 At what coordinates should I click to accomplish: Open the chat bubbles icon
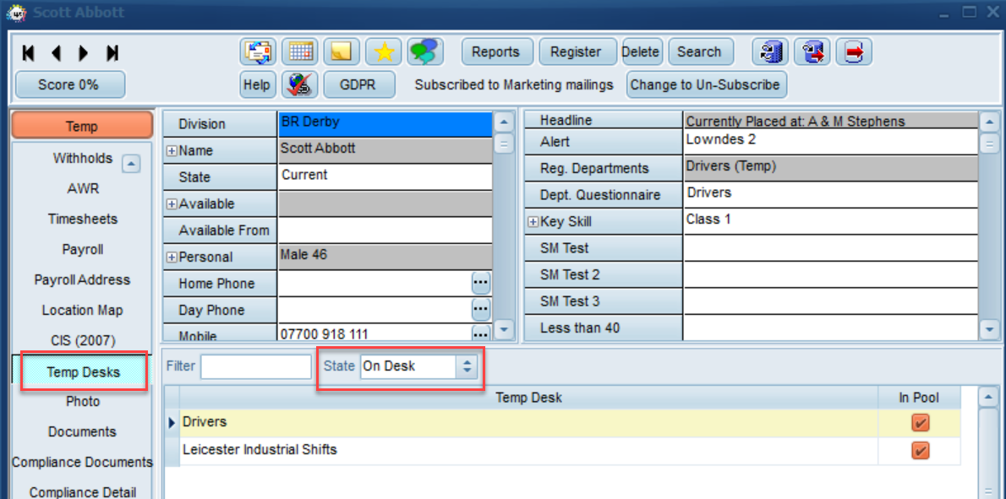tap(425, 52)
